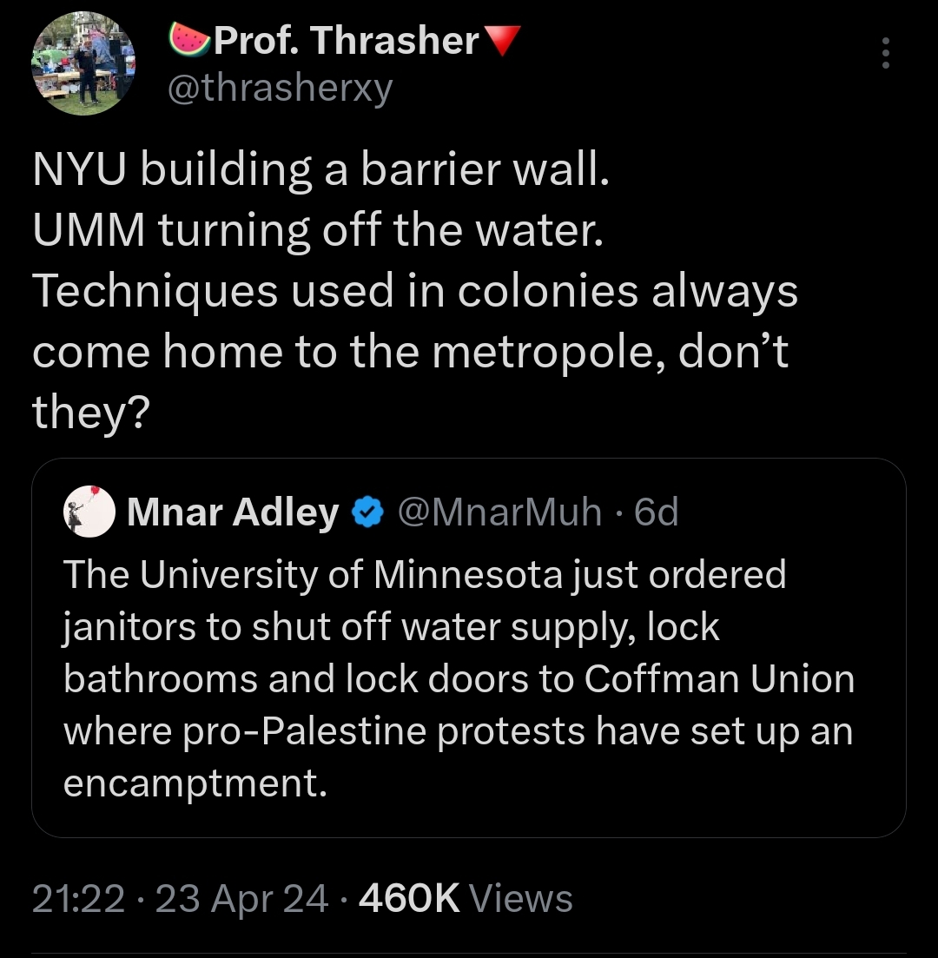Tap the 6d timestamp on quoted tweet
The image size is (938, 958).
(x=657, y=512)
